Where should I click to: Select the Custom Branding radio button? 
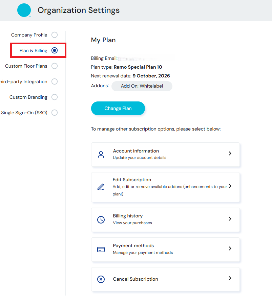pyautogui.click(x=54, y=97)
